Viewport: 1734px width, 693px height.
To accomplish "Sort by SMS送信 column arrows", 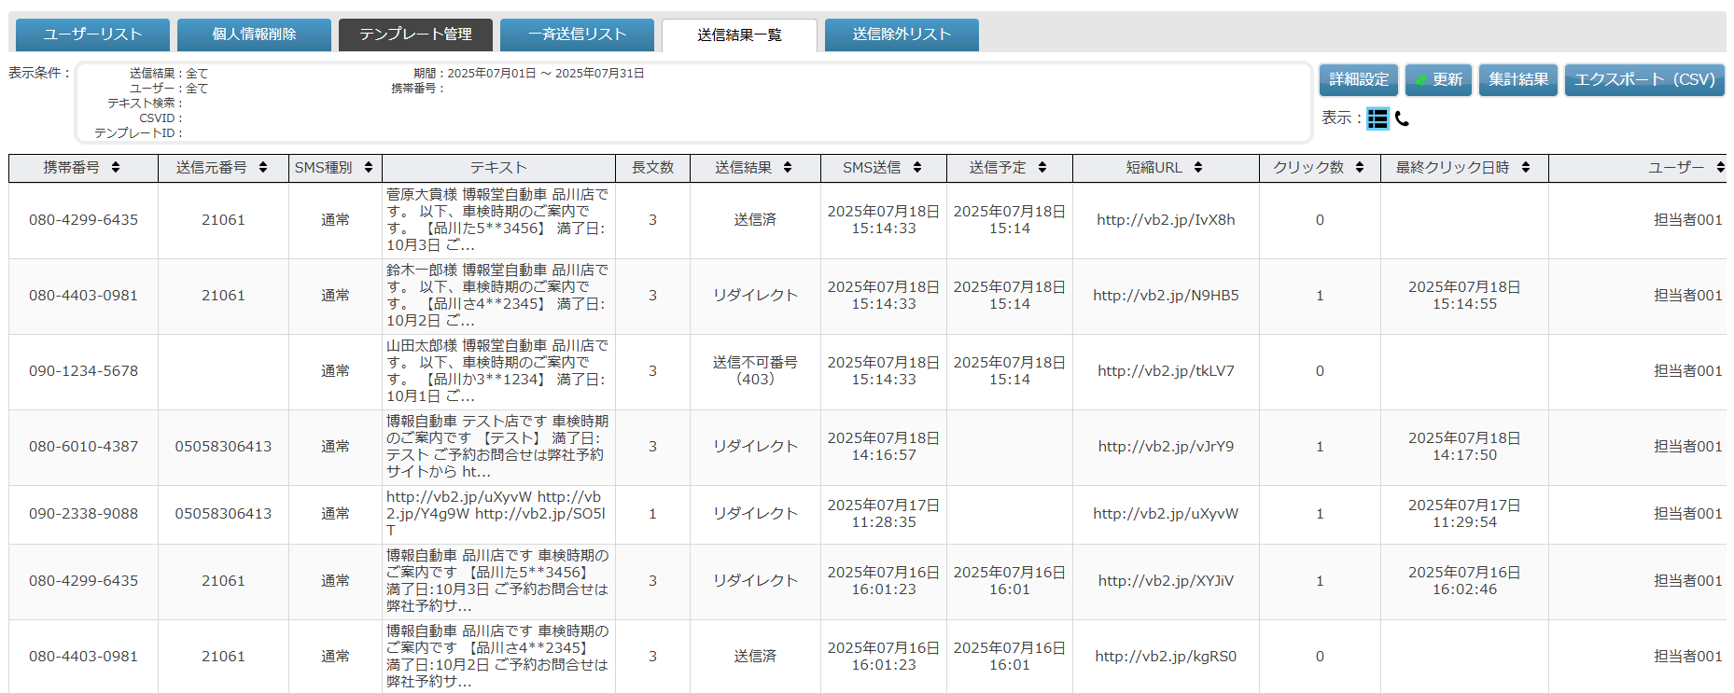I will point(917,168).
